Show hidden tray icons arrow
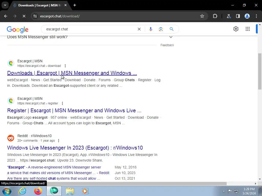This screenshot has width=262, height=196. (224, 191)
